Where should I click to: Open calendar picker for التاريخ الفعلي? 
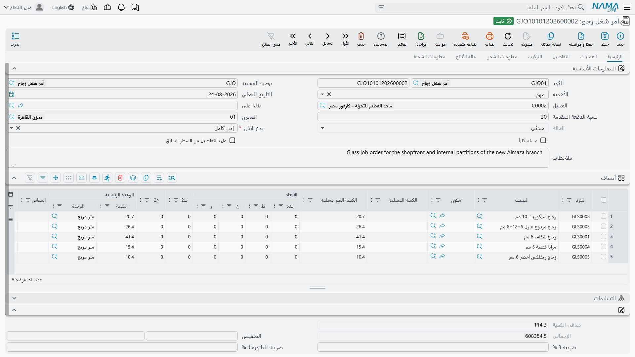click(x=12, y=94)
